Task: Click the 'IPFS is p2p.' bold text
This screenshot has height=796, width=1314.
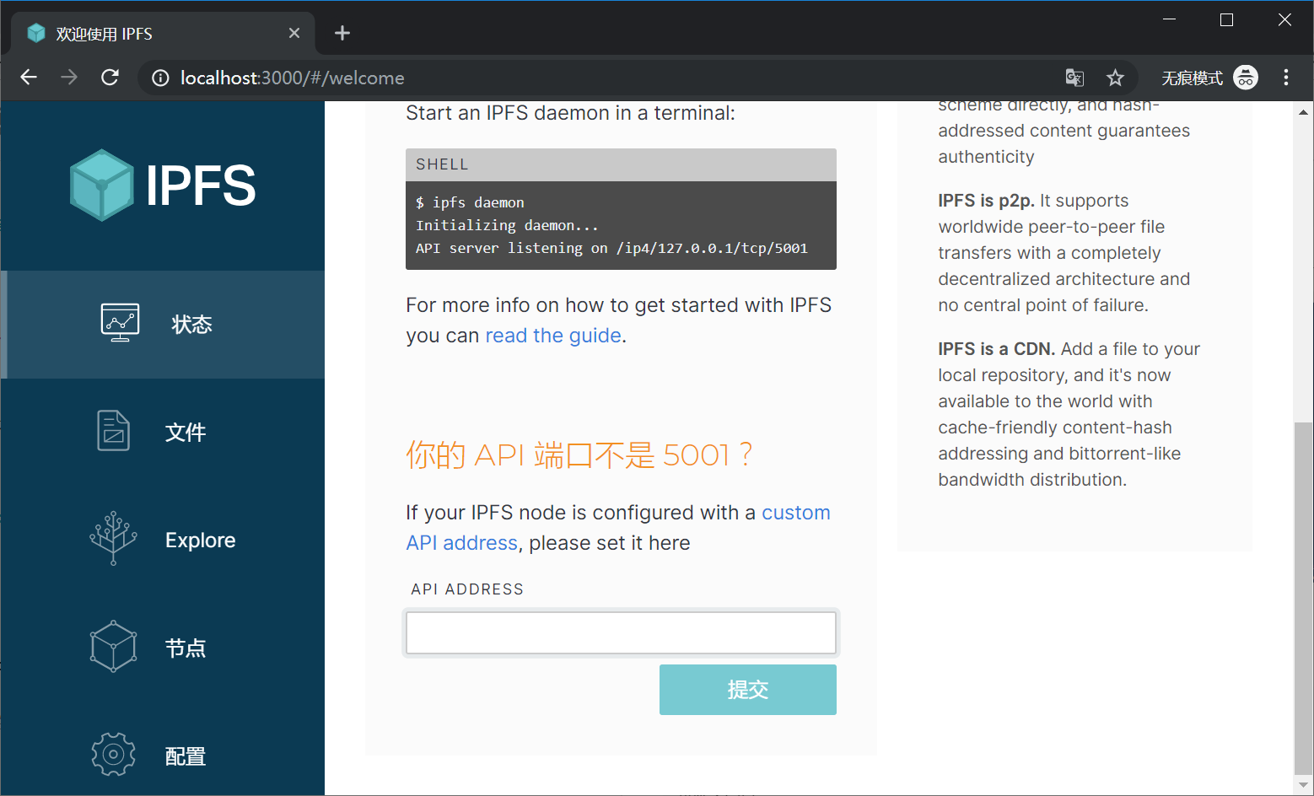Action: [986, 201]
